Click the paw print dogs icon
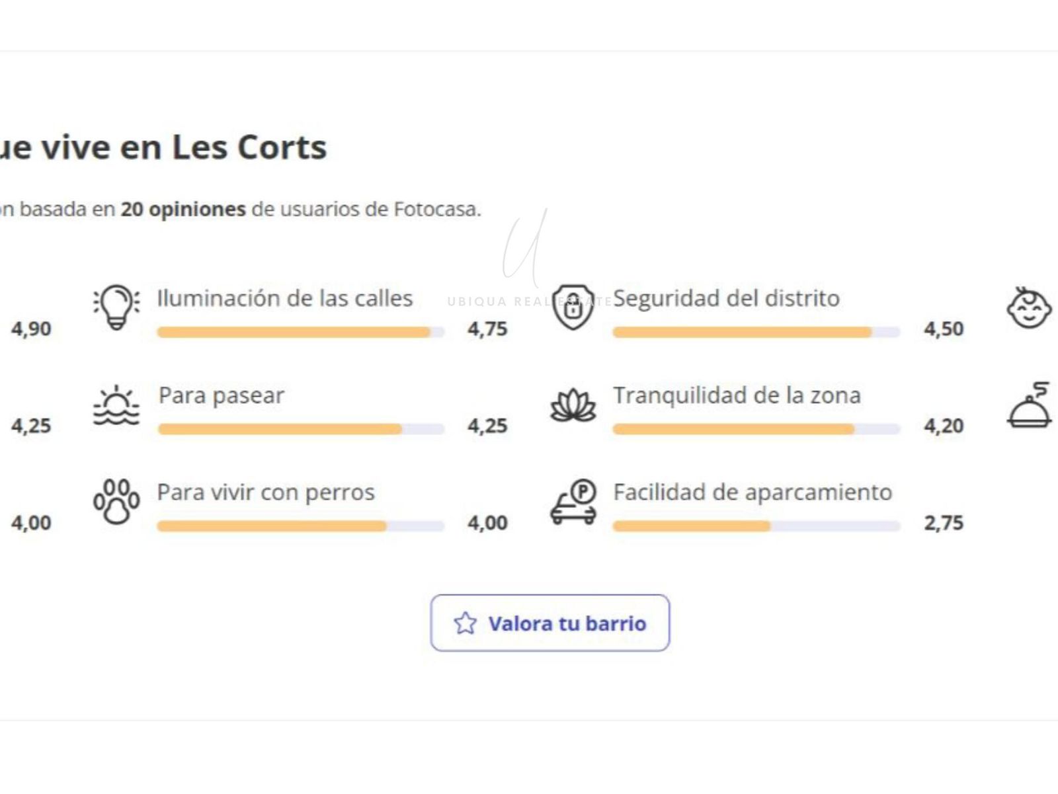The height and width of the screenshot is (794, 1058). [116, 502]
